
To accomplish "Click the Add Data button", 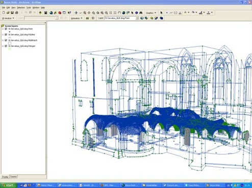I will pyautogui.click(x=40, y=13).
